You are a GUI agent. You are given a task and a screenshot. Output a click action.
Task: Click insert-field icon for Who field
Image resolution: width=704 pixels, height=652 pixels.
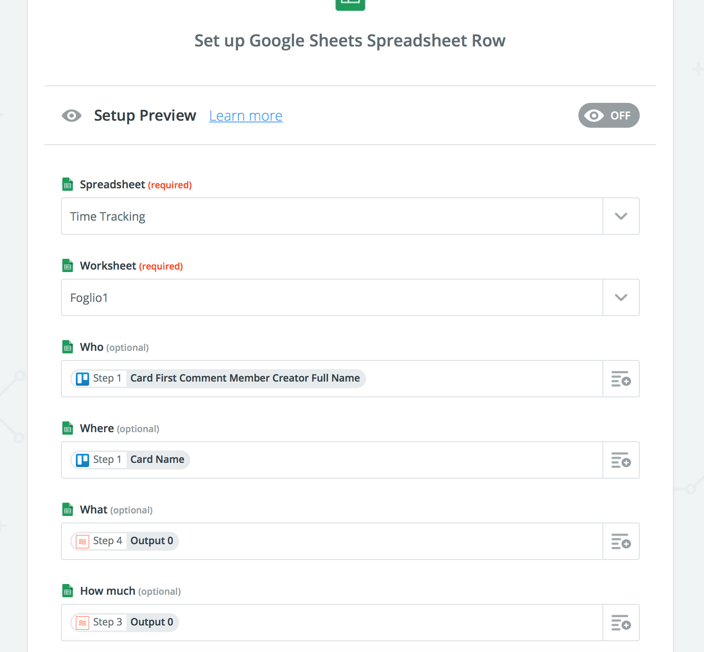pyautogui.click(x=621, y=379)
